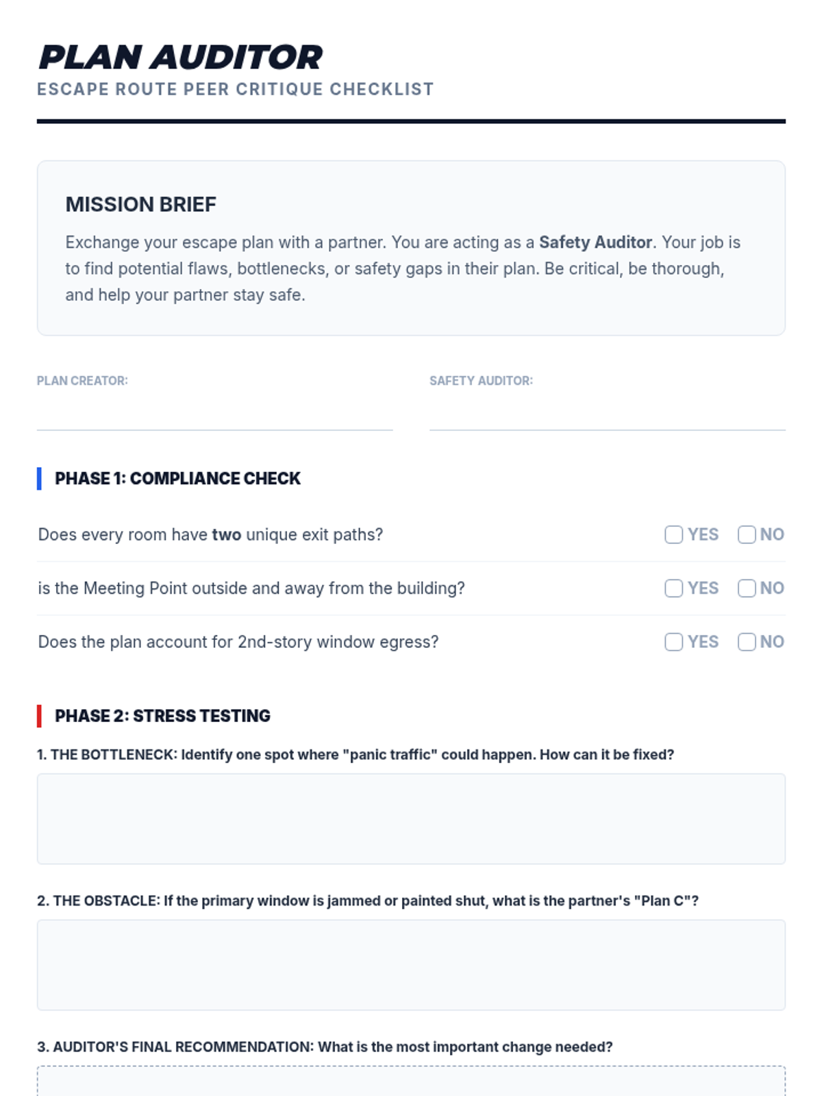Screen dimensions: 822x1096
Task: Click the Escape Route Peer Critique subtitle
Action: pos(235,89)
